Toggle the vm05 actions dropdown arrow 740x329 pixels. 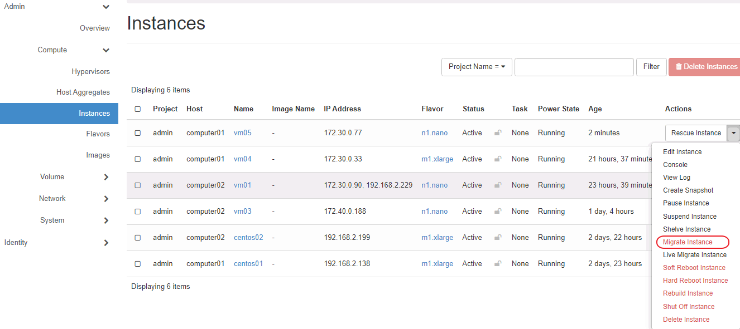coord(733,133)
